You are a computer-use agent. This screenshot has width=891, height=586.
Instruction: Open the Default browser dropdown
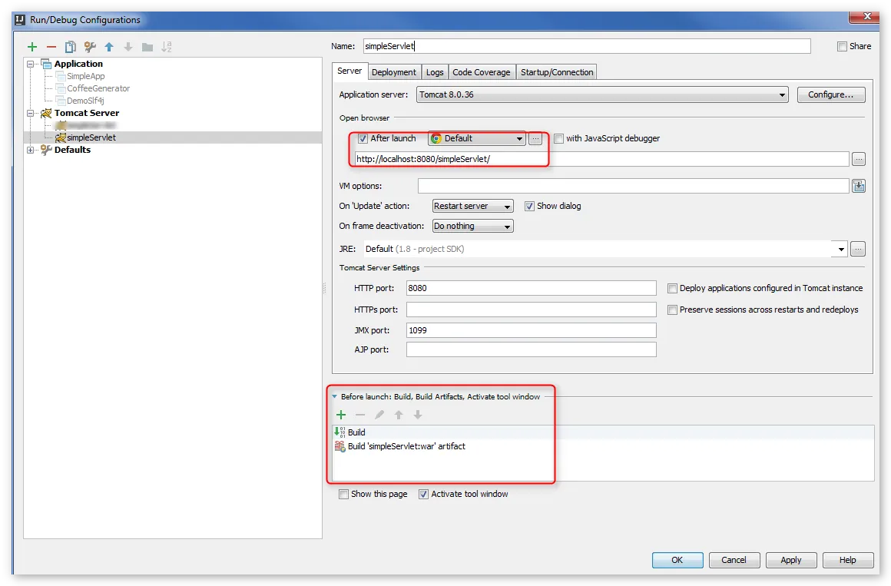click(477, 139)
